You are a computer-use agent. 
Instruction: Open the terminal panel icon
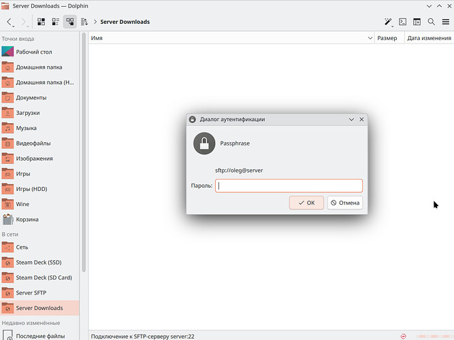tap(402, 22)
